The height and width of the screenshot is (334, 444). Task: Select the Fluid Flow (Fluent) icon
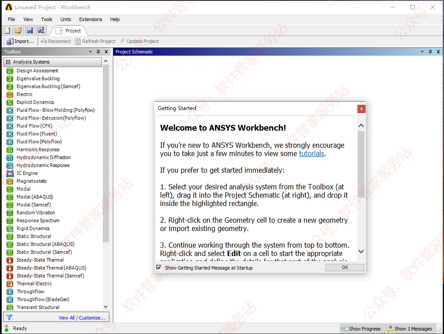10,134
